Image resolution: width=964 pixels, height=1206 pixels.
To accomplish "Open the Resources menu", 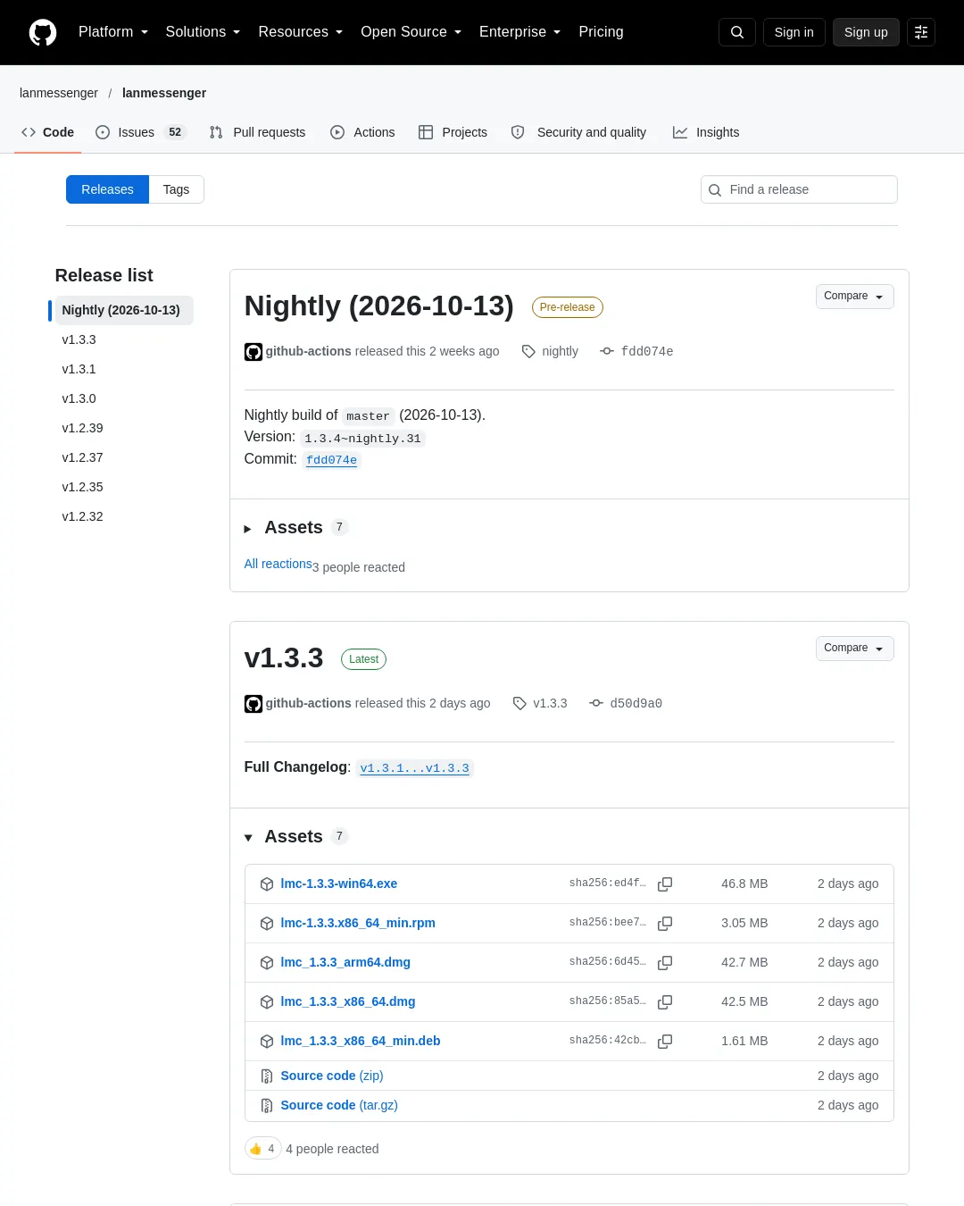I will point(301,32).
